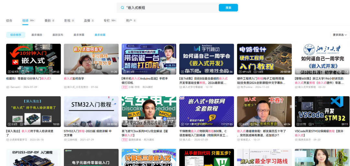
Task: Open uploader link 小智-学长
Action: (x=134, y=87)
